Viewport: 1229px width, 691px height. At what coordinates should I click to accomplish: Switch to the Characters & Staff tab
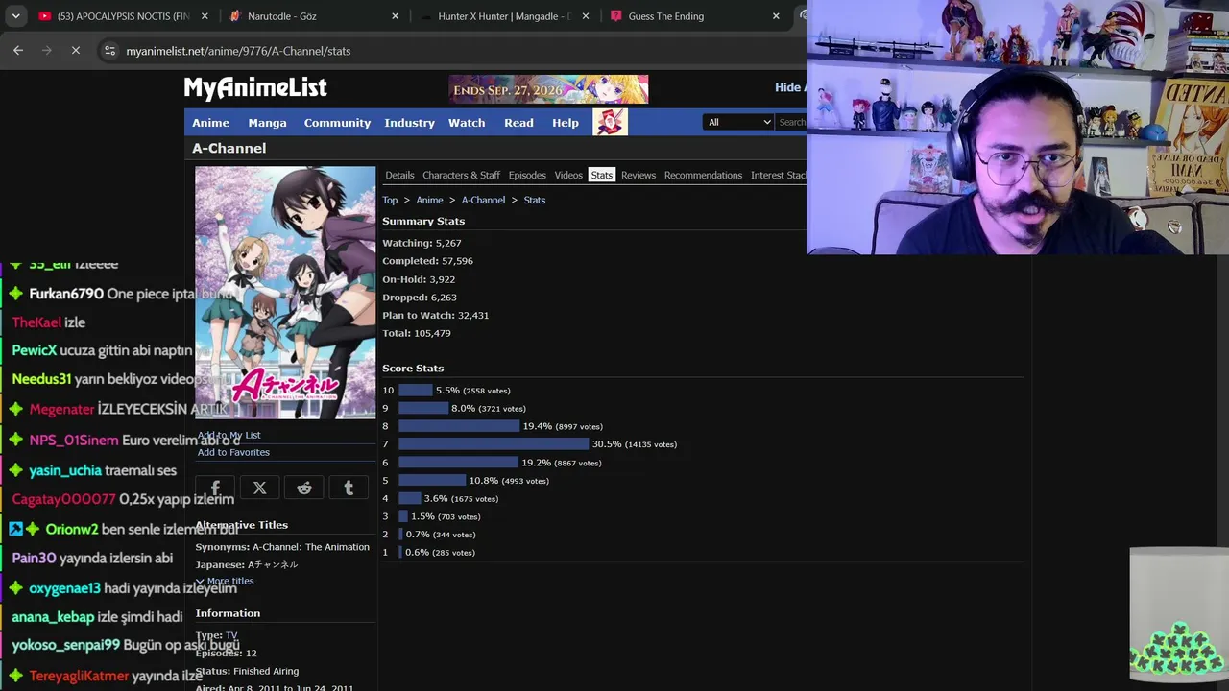click(461, 175)
